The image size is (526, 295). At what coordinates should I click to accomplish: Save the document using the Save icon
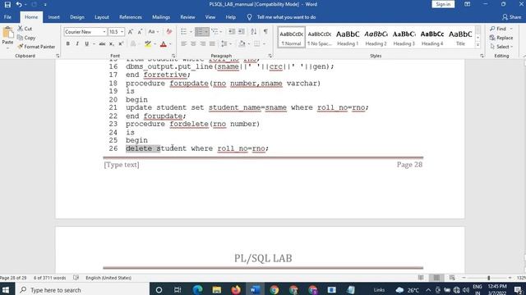[7, 4]
